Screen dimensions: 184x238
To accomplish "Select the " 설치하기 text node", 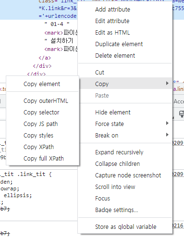I will pos(59,40).
